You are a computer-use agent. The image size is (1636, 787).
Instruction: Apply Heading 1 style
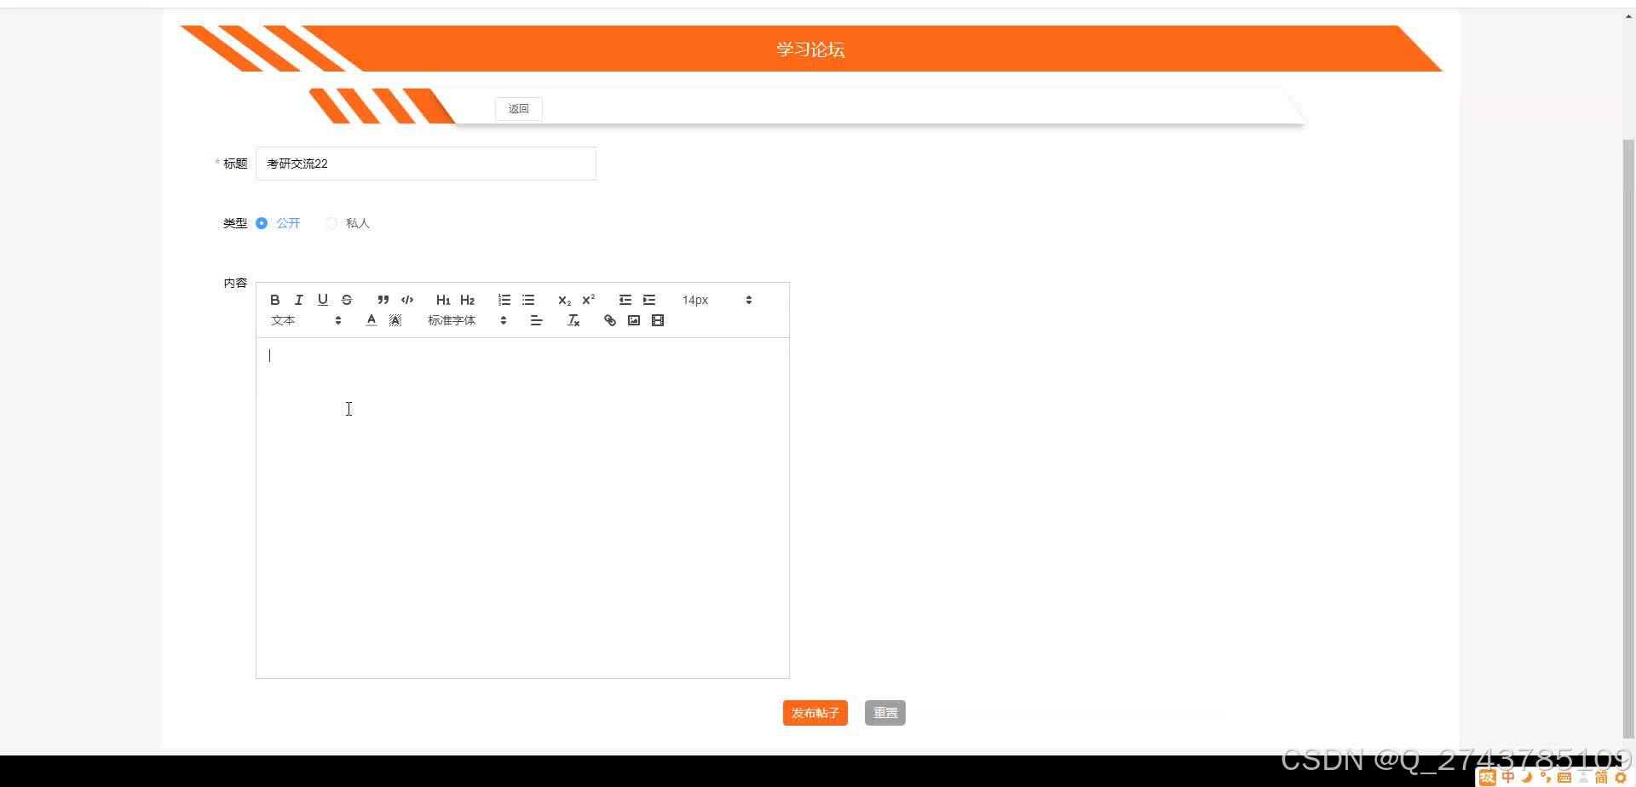tap(443, 300)
